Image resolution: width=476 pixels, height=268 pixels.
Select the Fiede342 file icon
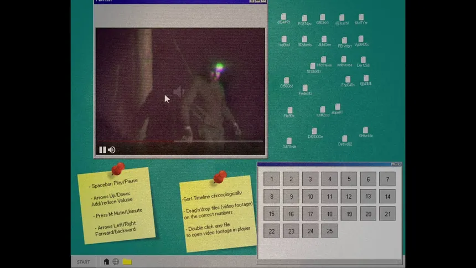[305, 88]
